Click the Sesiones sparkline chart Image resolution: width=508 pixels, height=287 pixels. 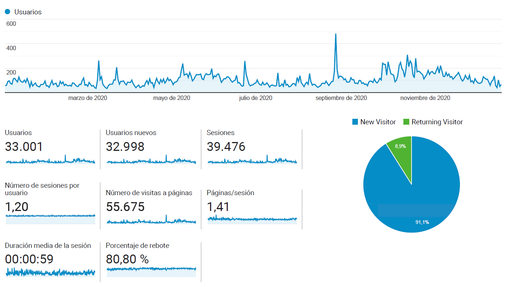point(252,160)
